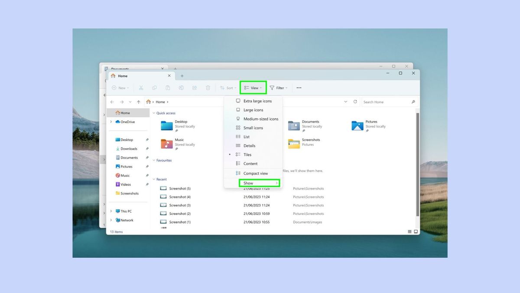
Task: Collapse the Recent section
Action: click(155, 179)
